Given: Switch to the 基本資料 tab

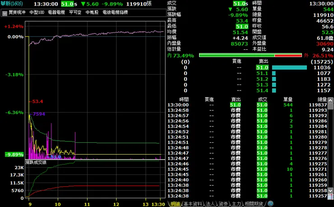Looking at the screenshot, I should [x=193, y=204].
